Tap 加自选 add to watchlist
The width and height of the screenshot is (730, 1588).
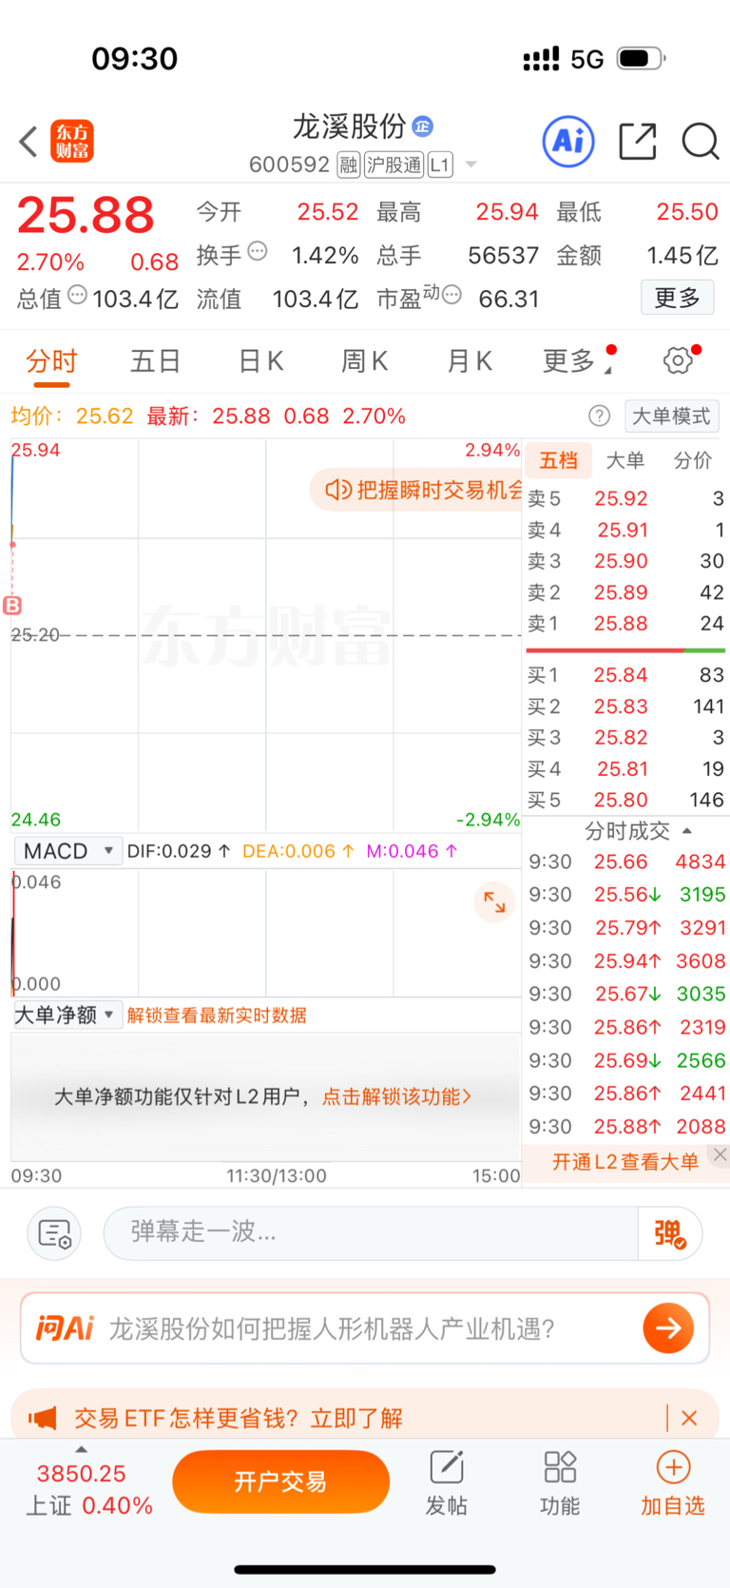pyautogui.click(x=673, y=1483)
